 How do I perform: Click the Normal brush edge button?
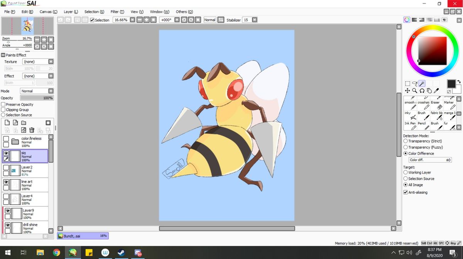210,20
